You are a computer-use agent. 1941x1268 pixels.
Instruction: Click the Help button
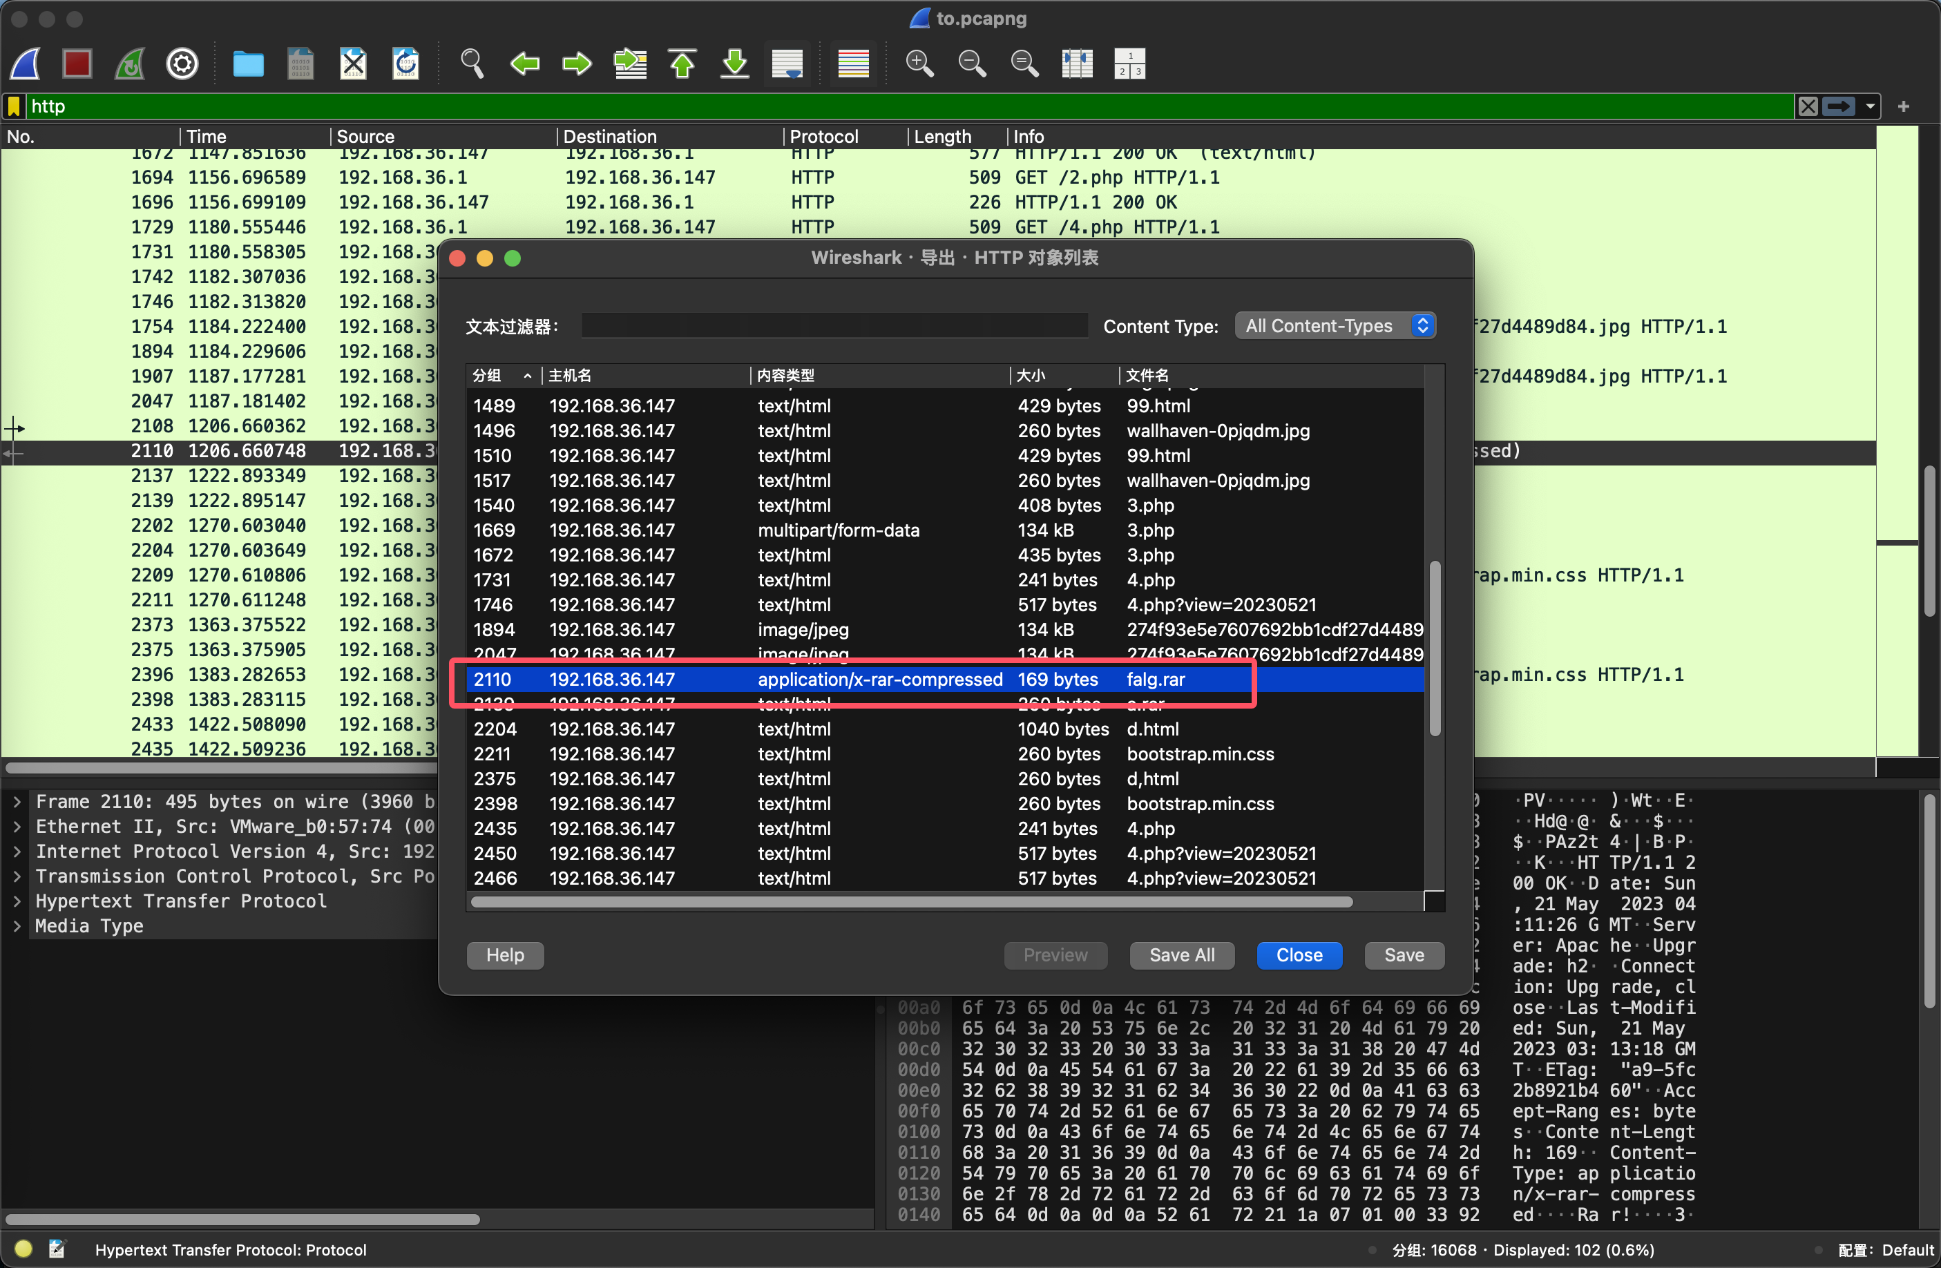(505, 955)
